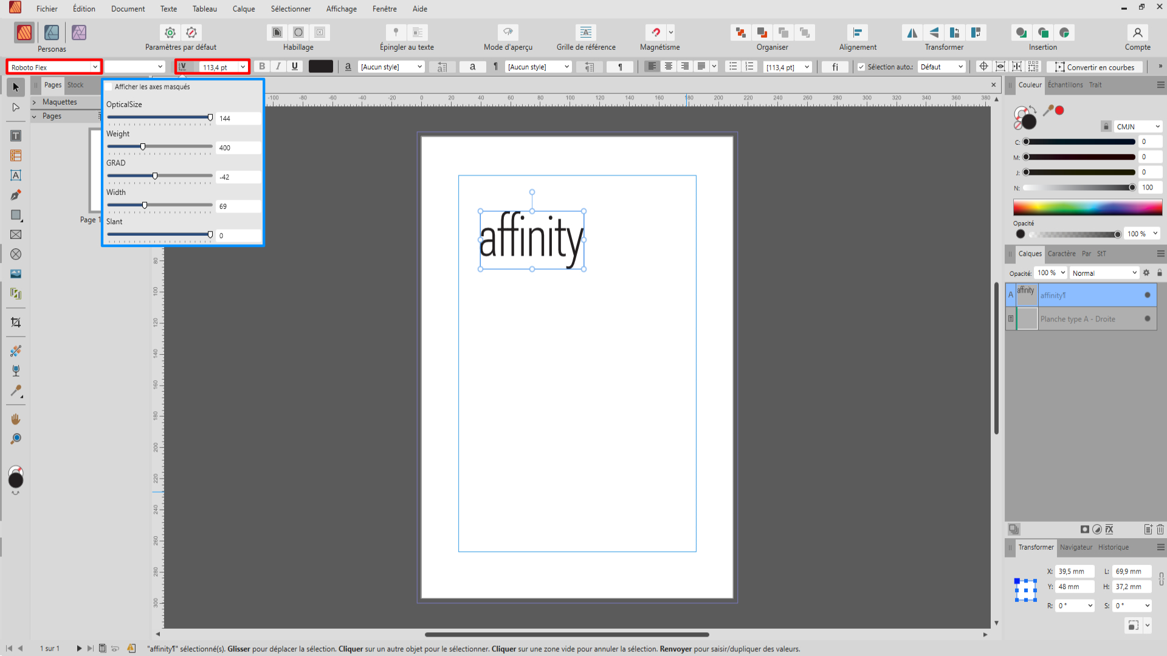The width and height of the screenshot is (1167, 656).
Task: Select the Crop tool
Action: [16, 323]
